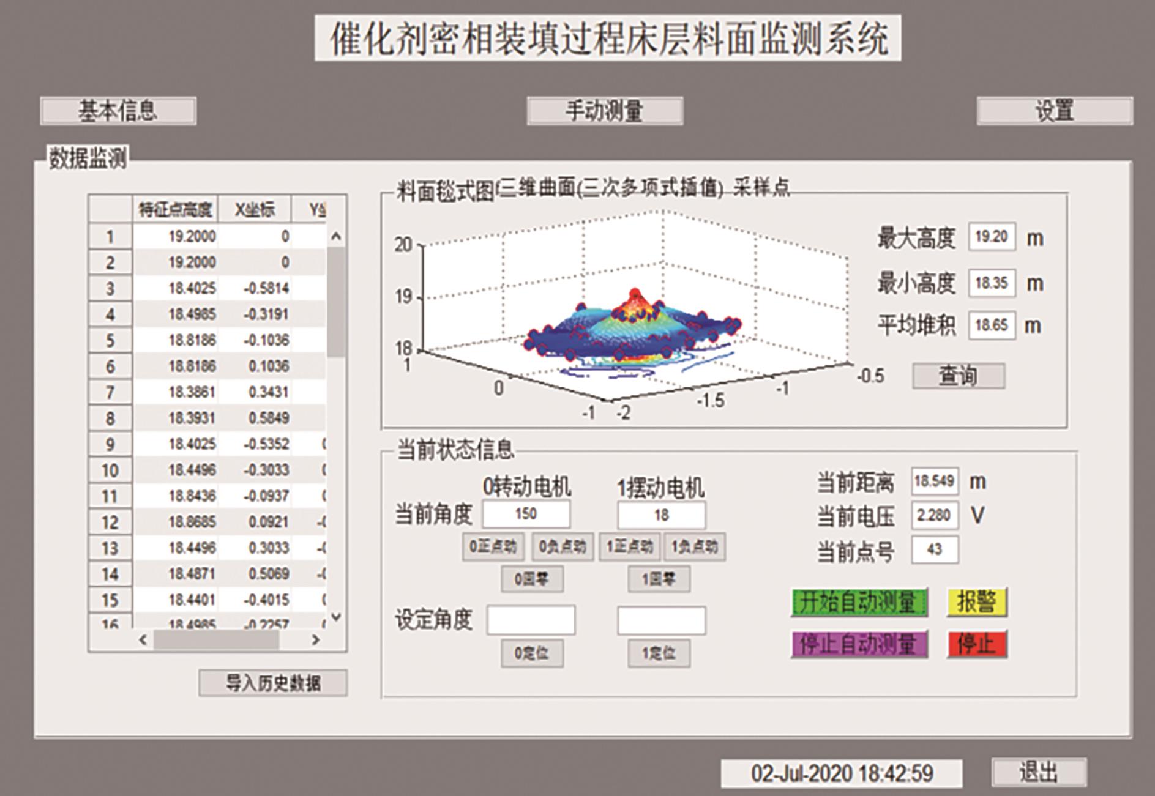Click 导入历史数据 to import history
Image resolution: width=1155 pixels, height=796 pixels.
[273, 683]
